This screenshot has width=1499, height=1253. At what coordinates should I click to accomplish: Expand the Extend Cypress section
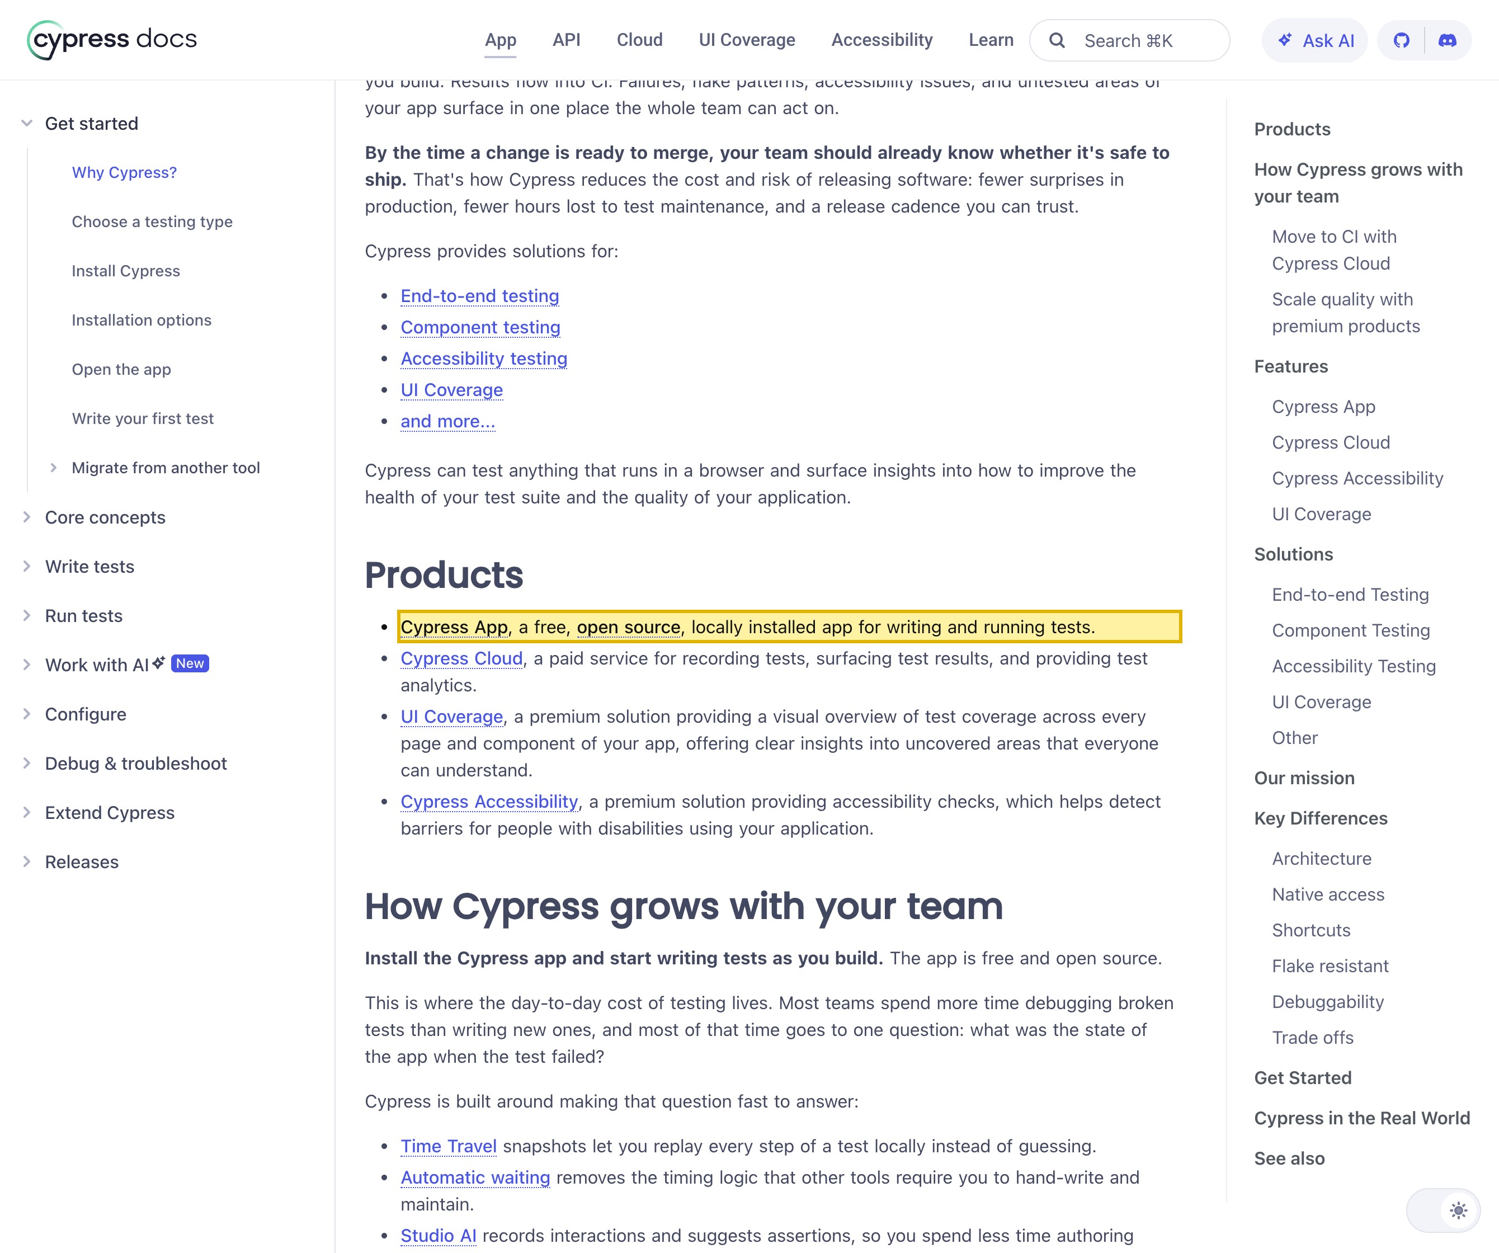coord(27,812)
